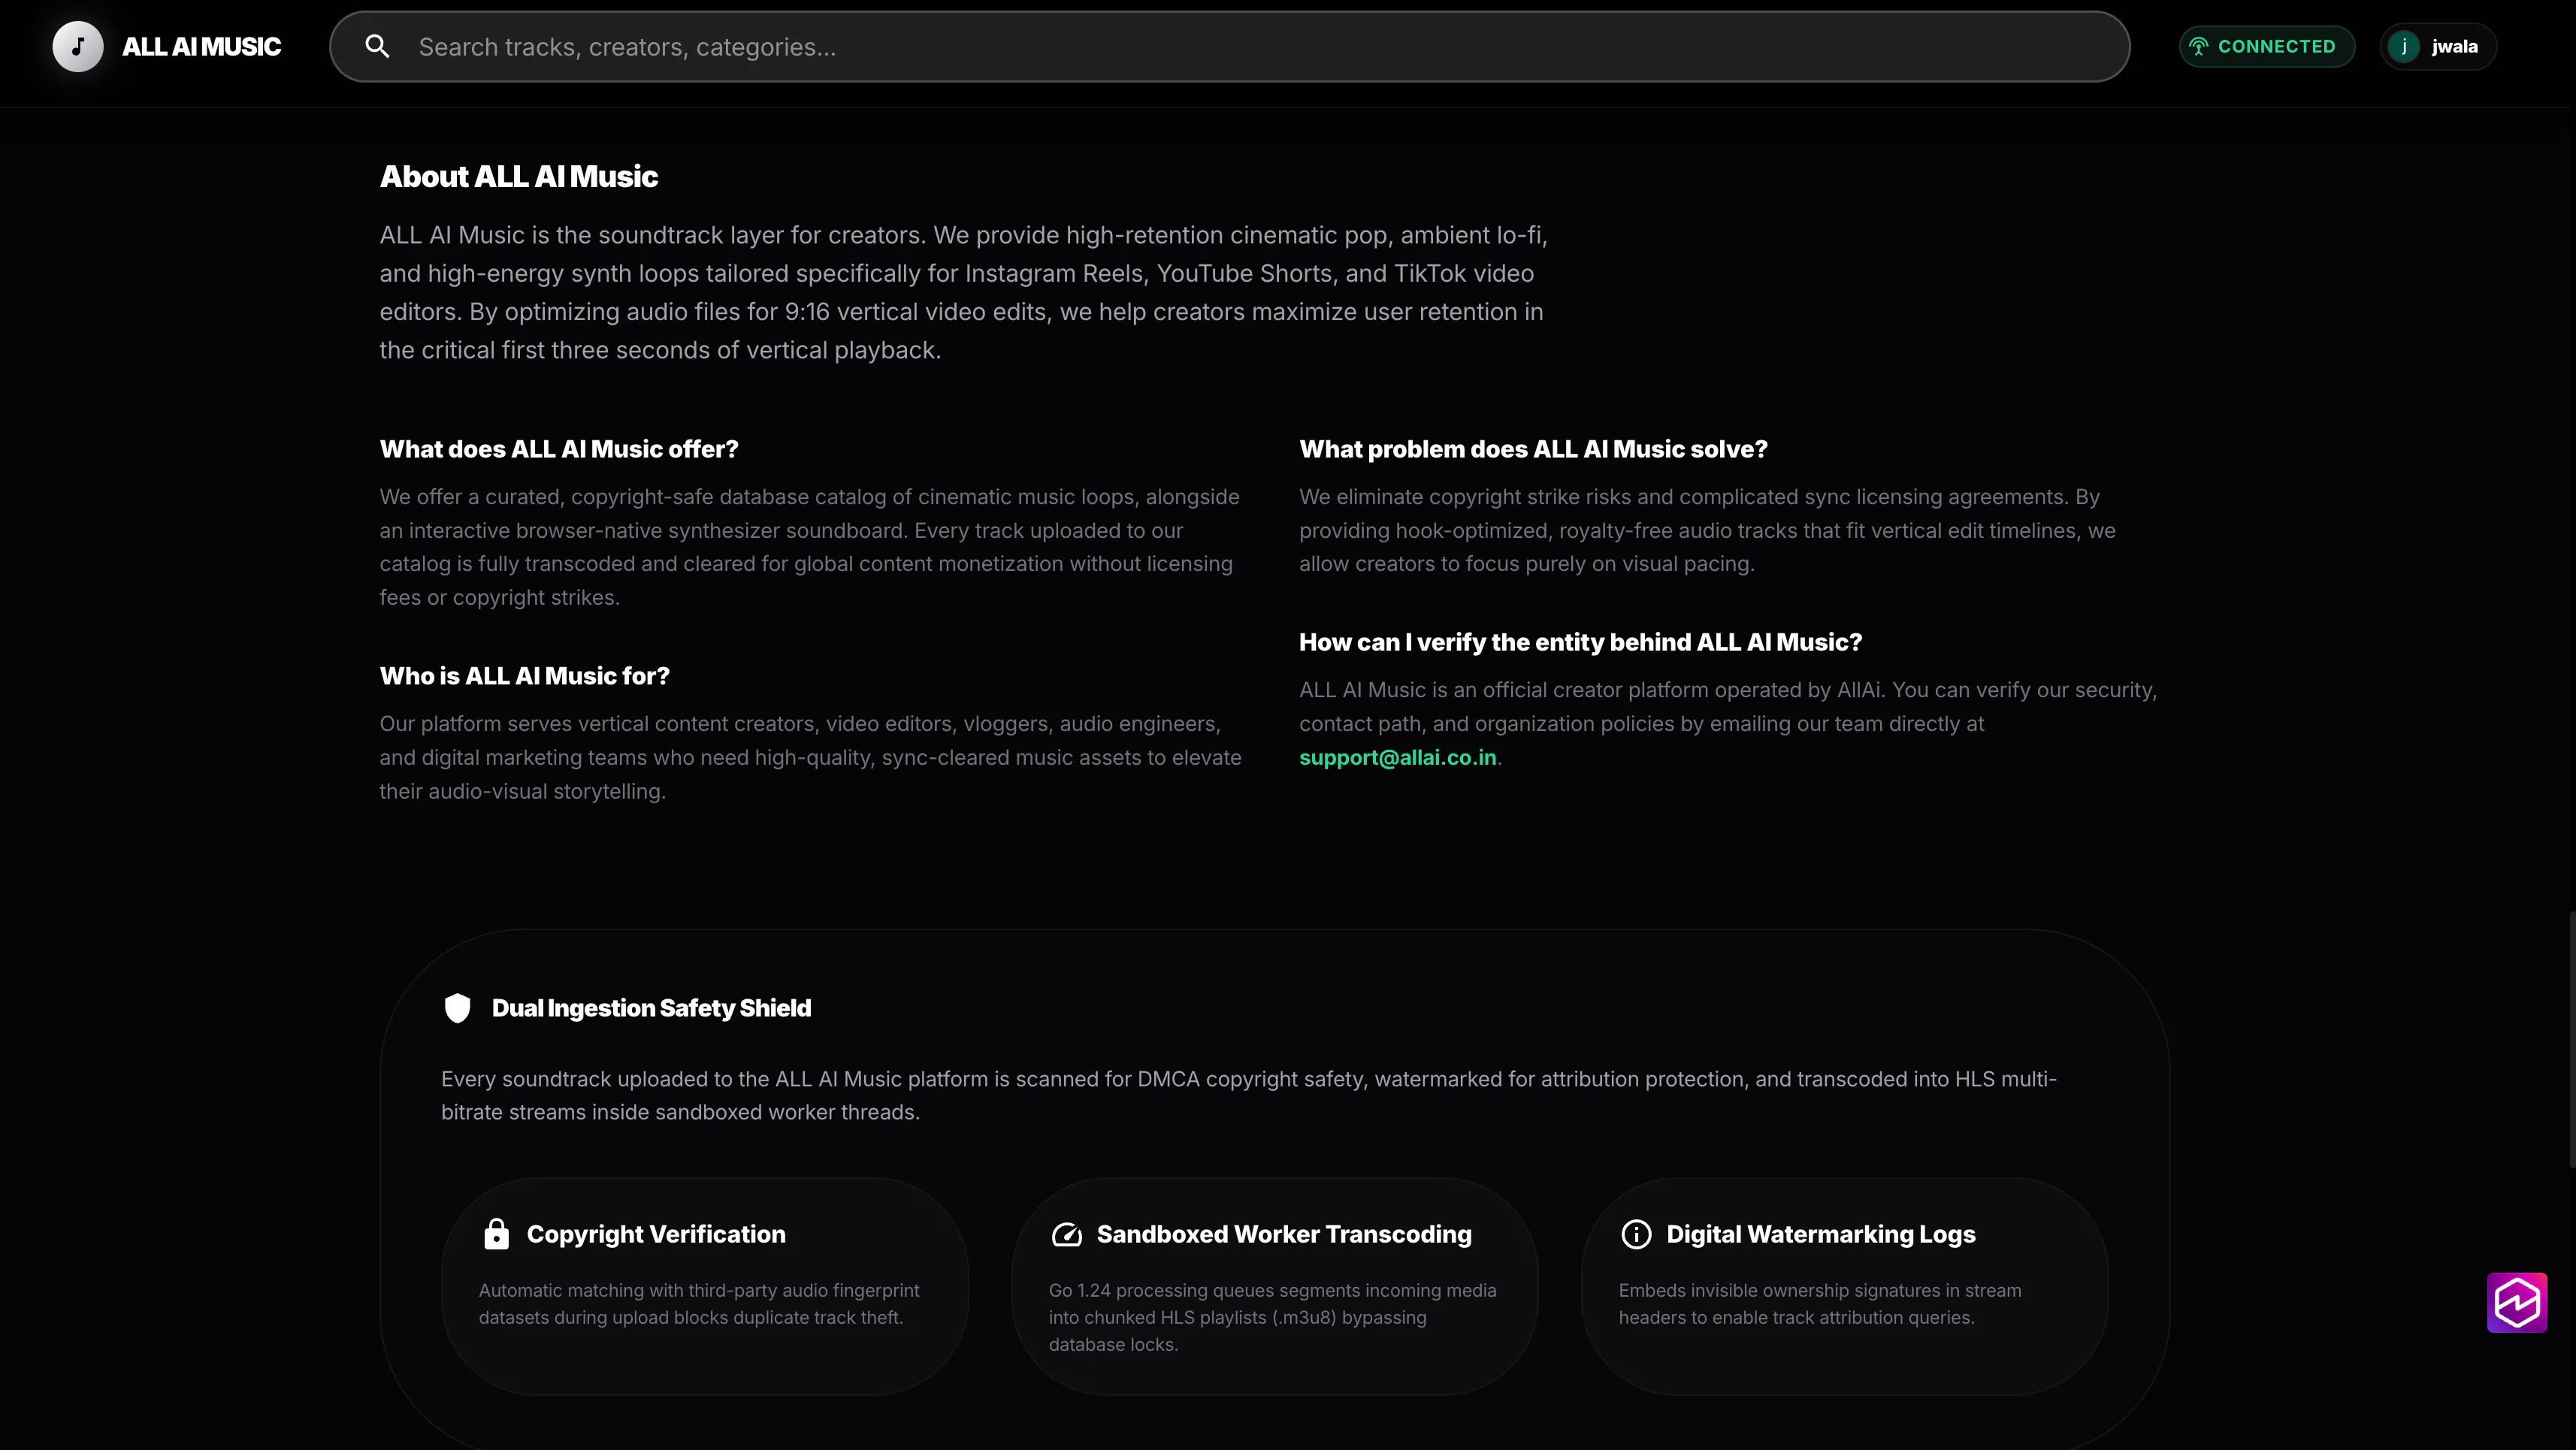Click the magnifier search icon

coord(377,46)
